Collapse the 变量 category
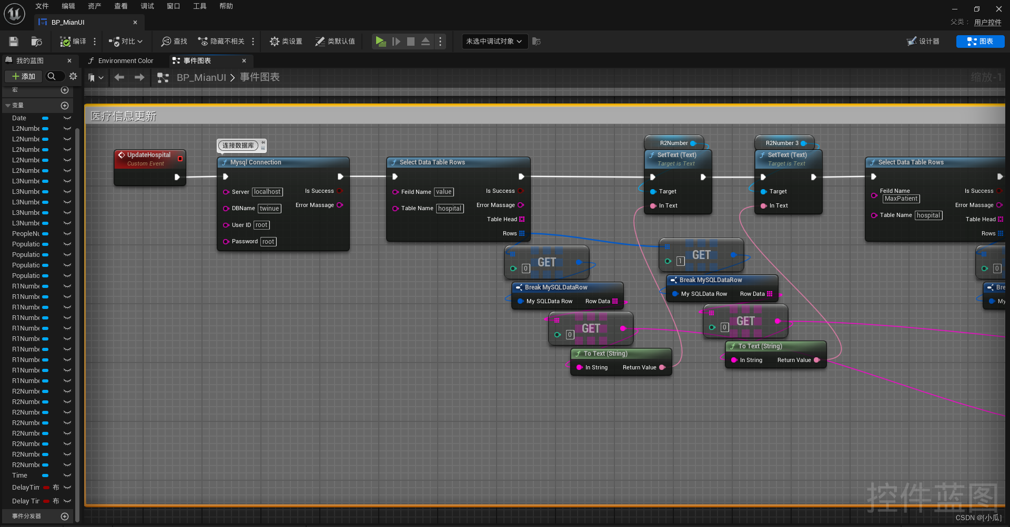1010x527 pixels. pos(8,106)
